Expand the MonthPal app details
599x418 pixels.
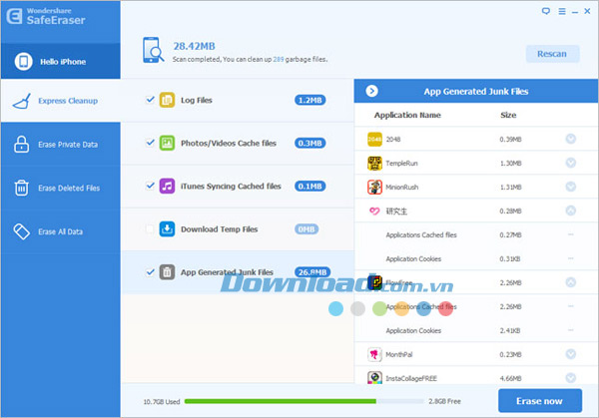(570, 354)
